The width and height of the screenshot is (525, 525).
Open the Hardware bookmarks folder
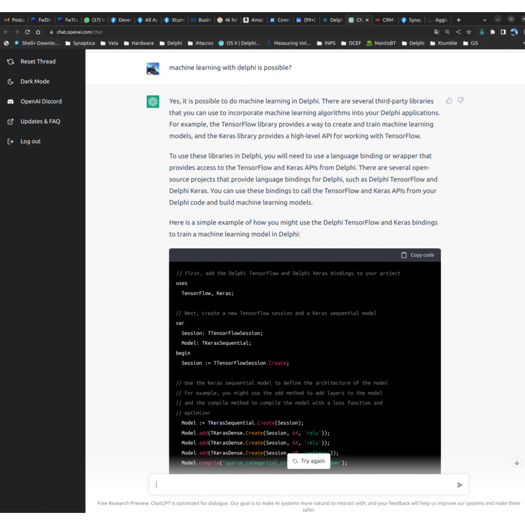139,43
